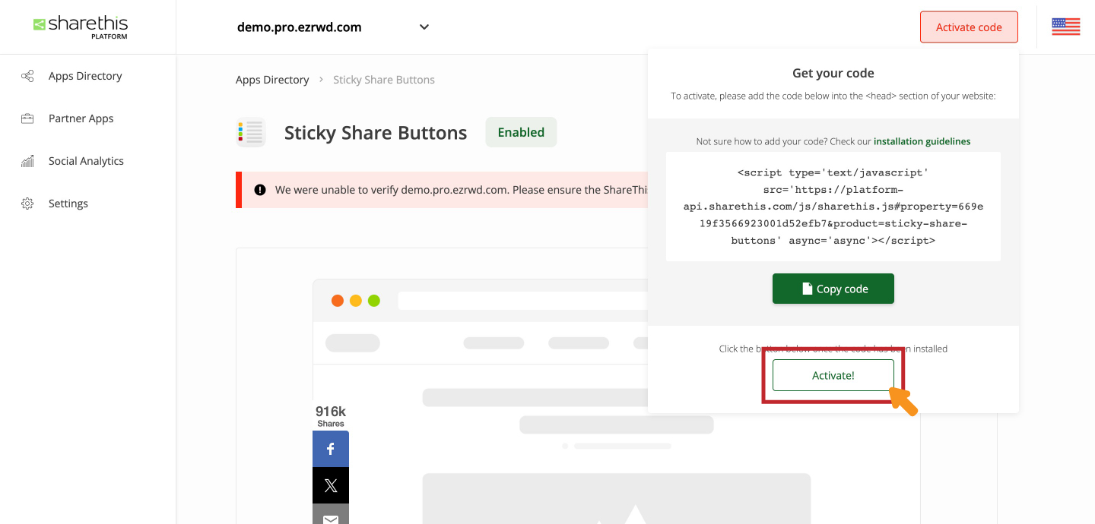
Task: Open Social Analytics in the sidebar
Action: click(86, 161)
